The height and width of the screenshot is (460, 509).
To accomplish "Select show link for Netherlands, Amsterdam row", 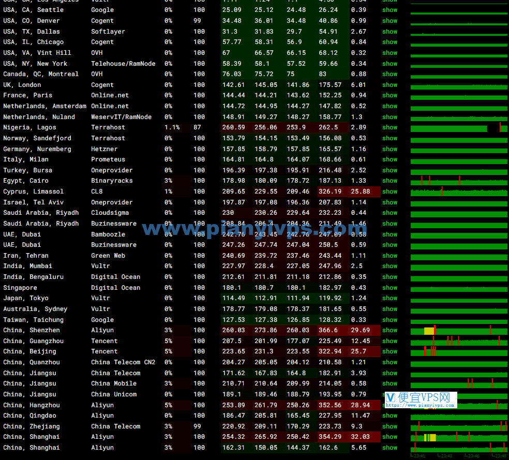I will coord(390,106).
